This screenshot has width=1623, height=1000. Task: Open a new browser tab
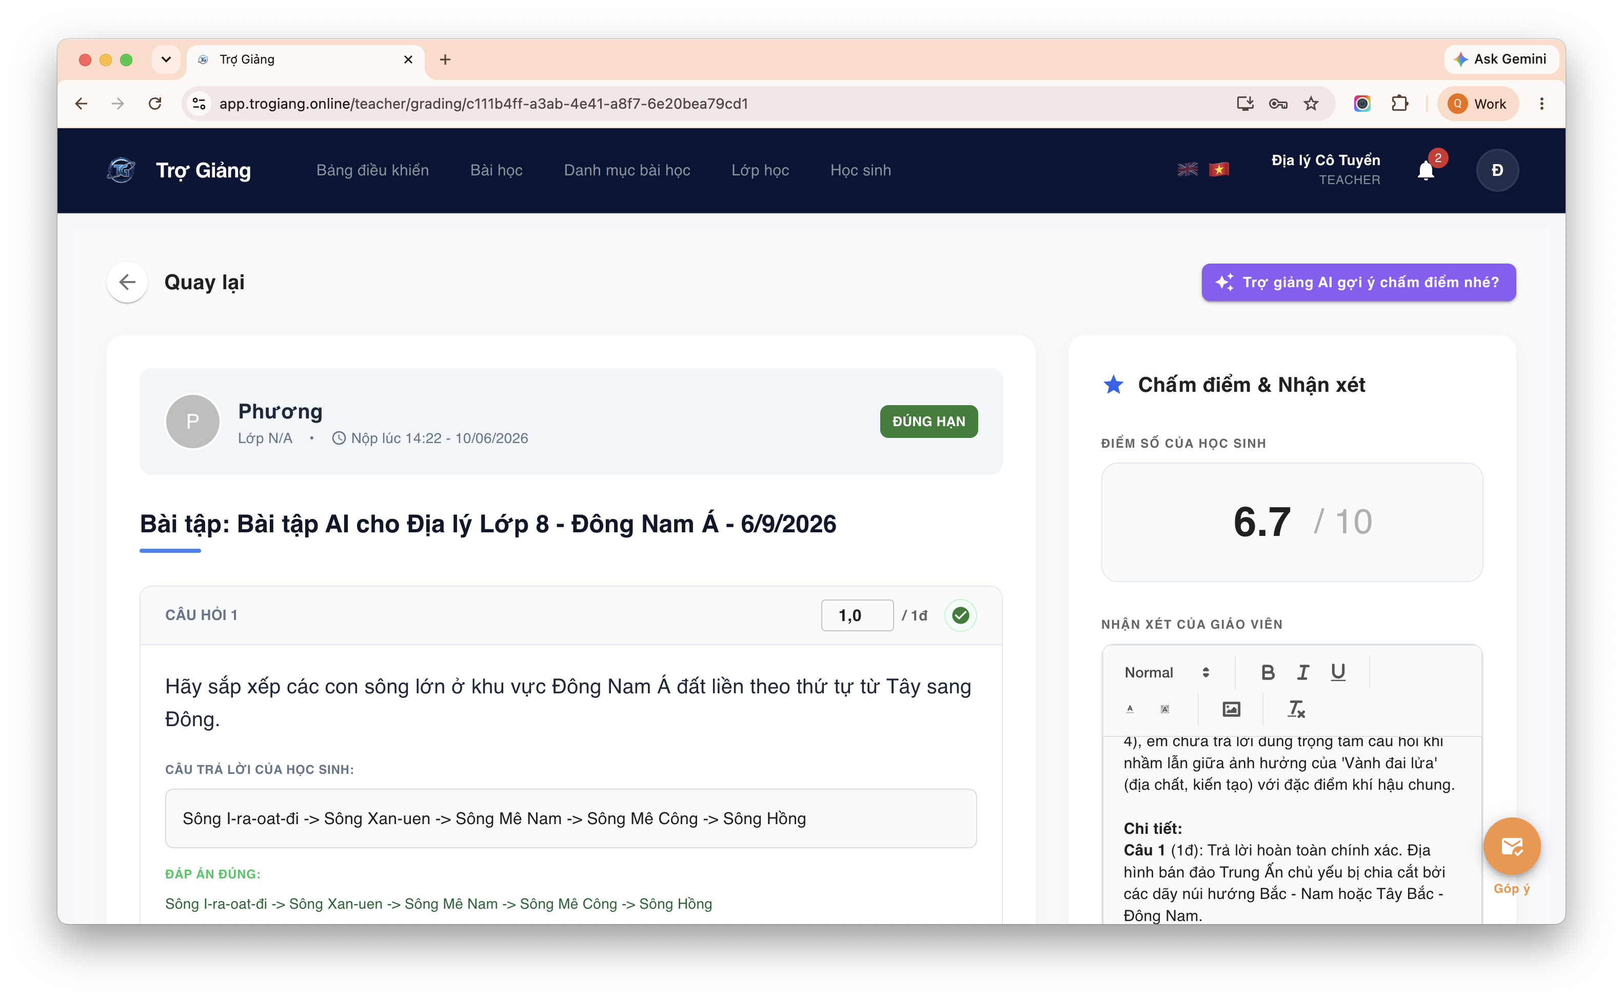point(445,59)
